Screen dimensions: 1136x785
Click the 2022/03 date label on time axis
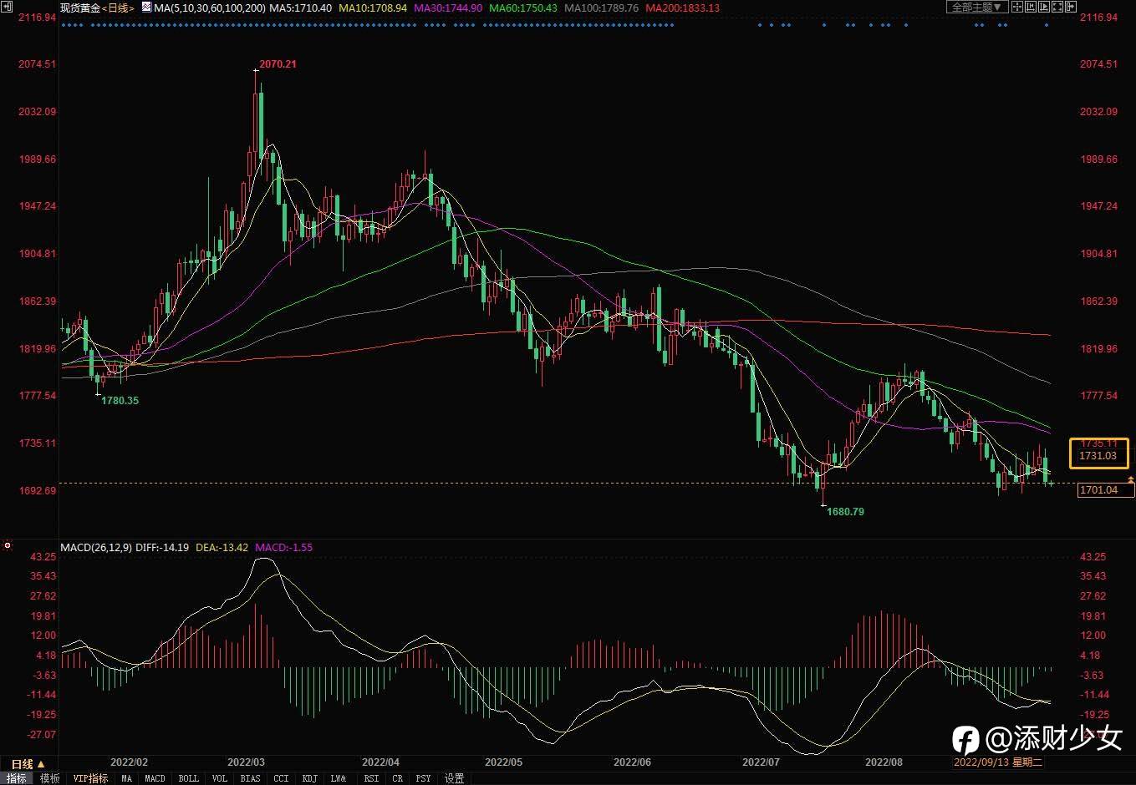coord(246,762)
